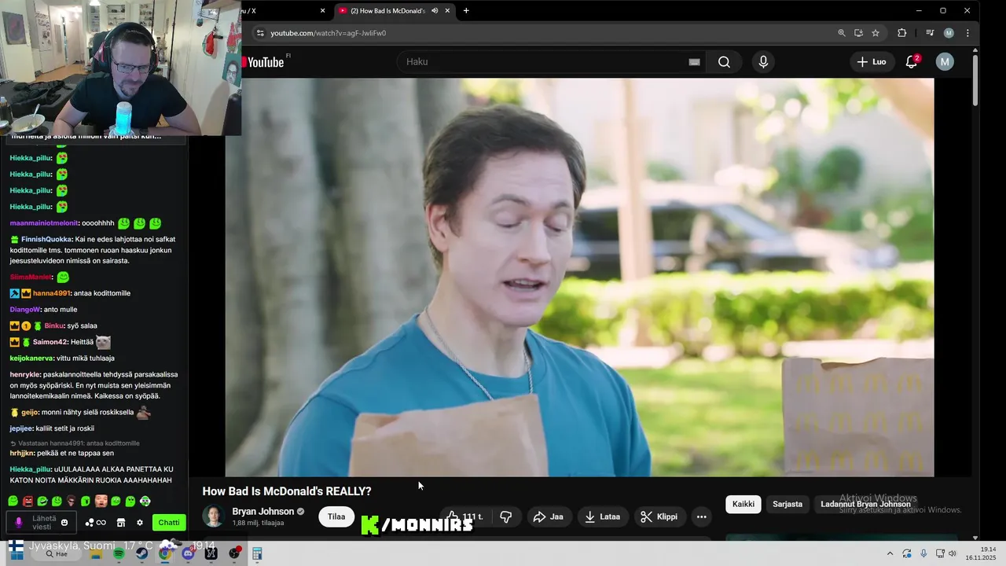The height and width of the screenshot is (566, 1006).
Task: Click the YouTube search magnifier button
Action: (x=724, y=62)
